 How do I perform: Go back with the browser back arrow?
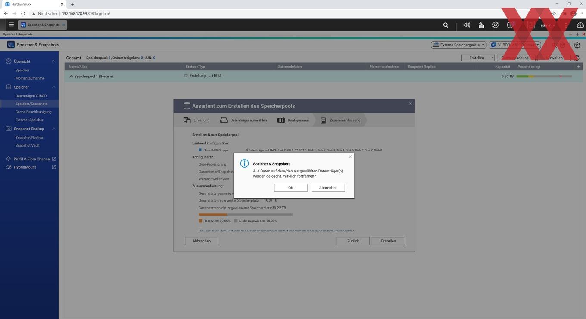[x=6, y=14]
